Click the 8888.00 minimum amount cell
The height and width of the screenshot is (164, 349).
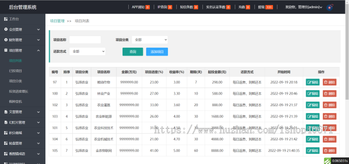pyautogui.click(x=217, y=151)
